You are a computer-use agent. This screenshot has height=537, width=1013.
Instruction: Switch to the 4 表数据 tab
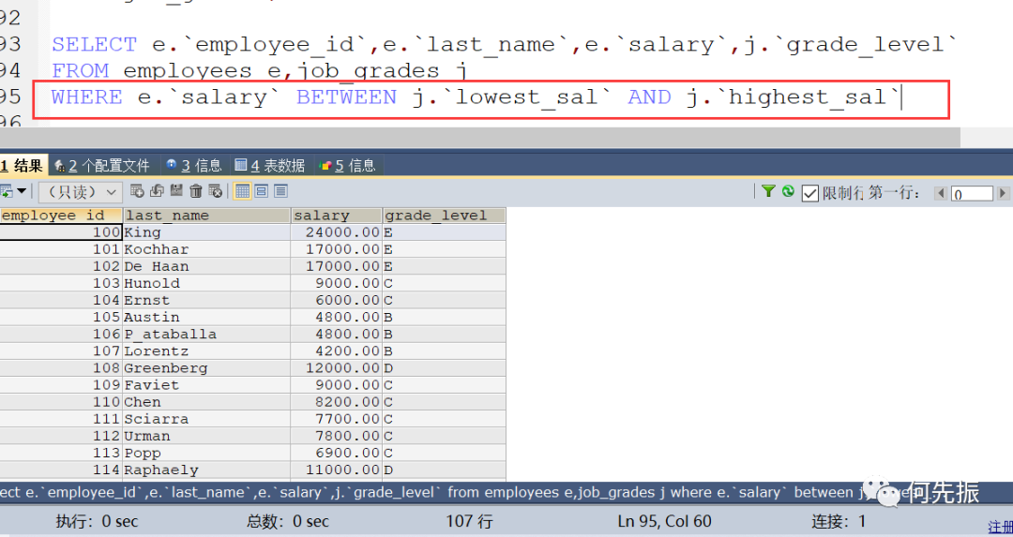coord(269,166)
